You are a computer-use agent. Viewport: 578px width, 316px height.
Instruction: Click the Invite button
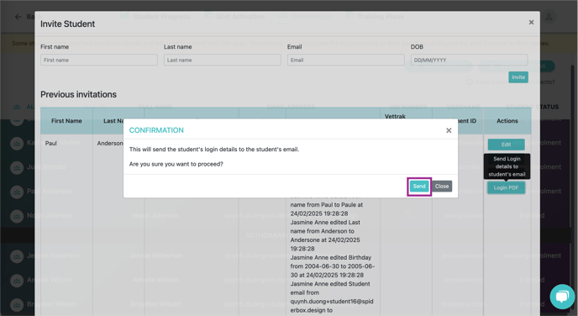(x=518, y=77)
